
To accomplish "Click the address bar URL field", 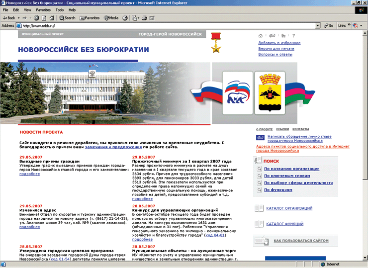I will point(168,26).
